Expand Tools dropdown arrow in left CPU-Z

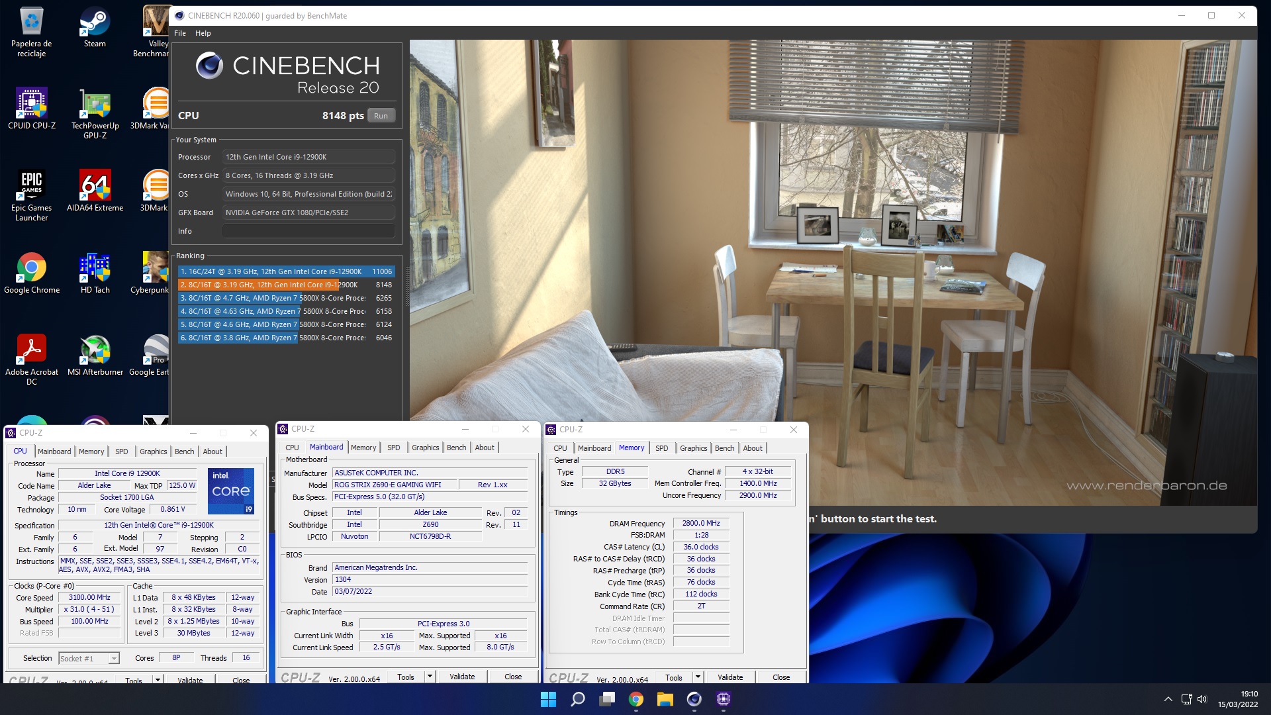pos(158,679)
